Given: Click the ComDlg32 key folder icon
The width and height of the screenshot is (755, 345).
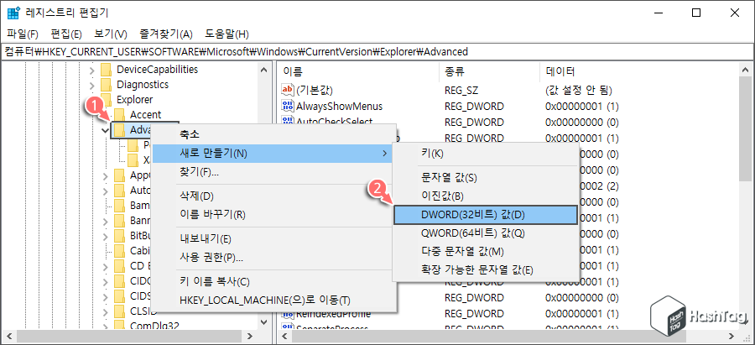Looking at the screenshot, I should (119, 327).
